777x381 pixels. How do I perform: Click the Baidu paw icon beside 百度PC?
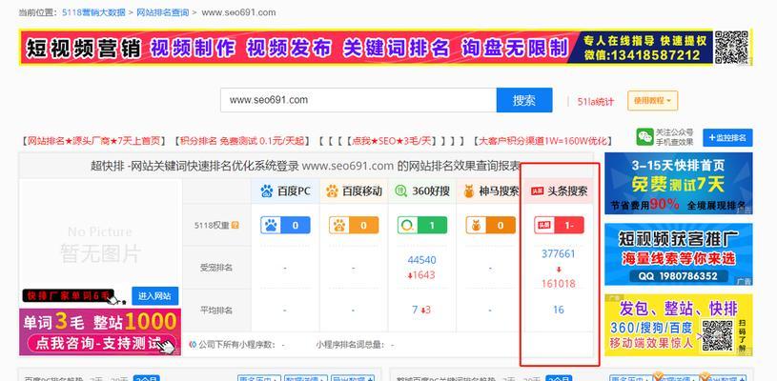pyautogui.click(x=267, y=191)
